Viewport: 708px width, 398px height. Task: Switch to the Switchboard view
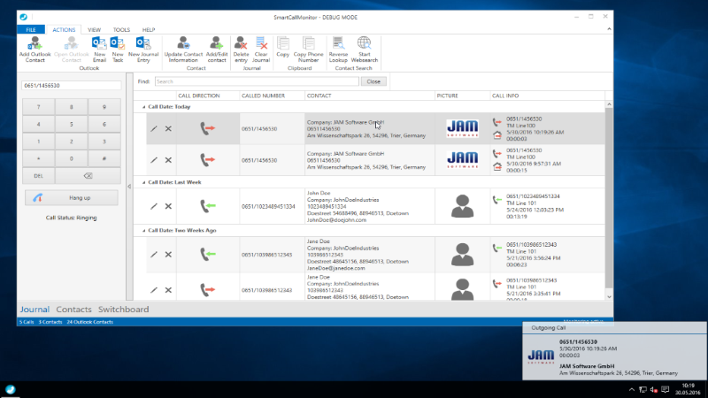(x=123, y=310)
